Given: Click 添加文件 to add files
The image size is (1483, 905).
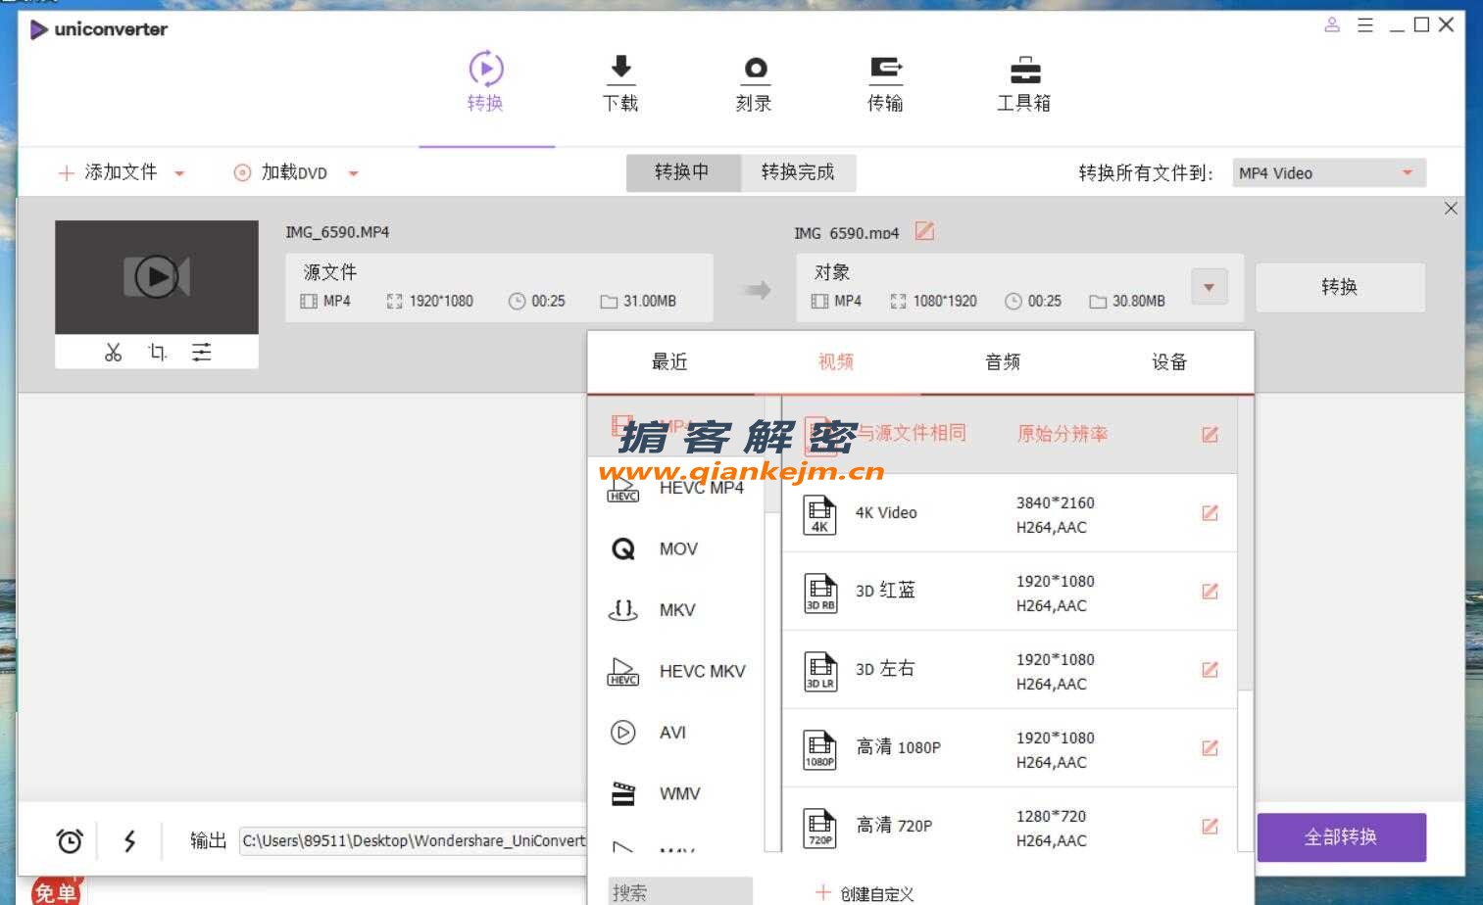Looking at the screenshot, I should click(x=108, y=172).
